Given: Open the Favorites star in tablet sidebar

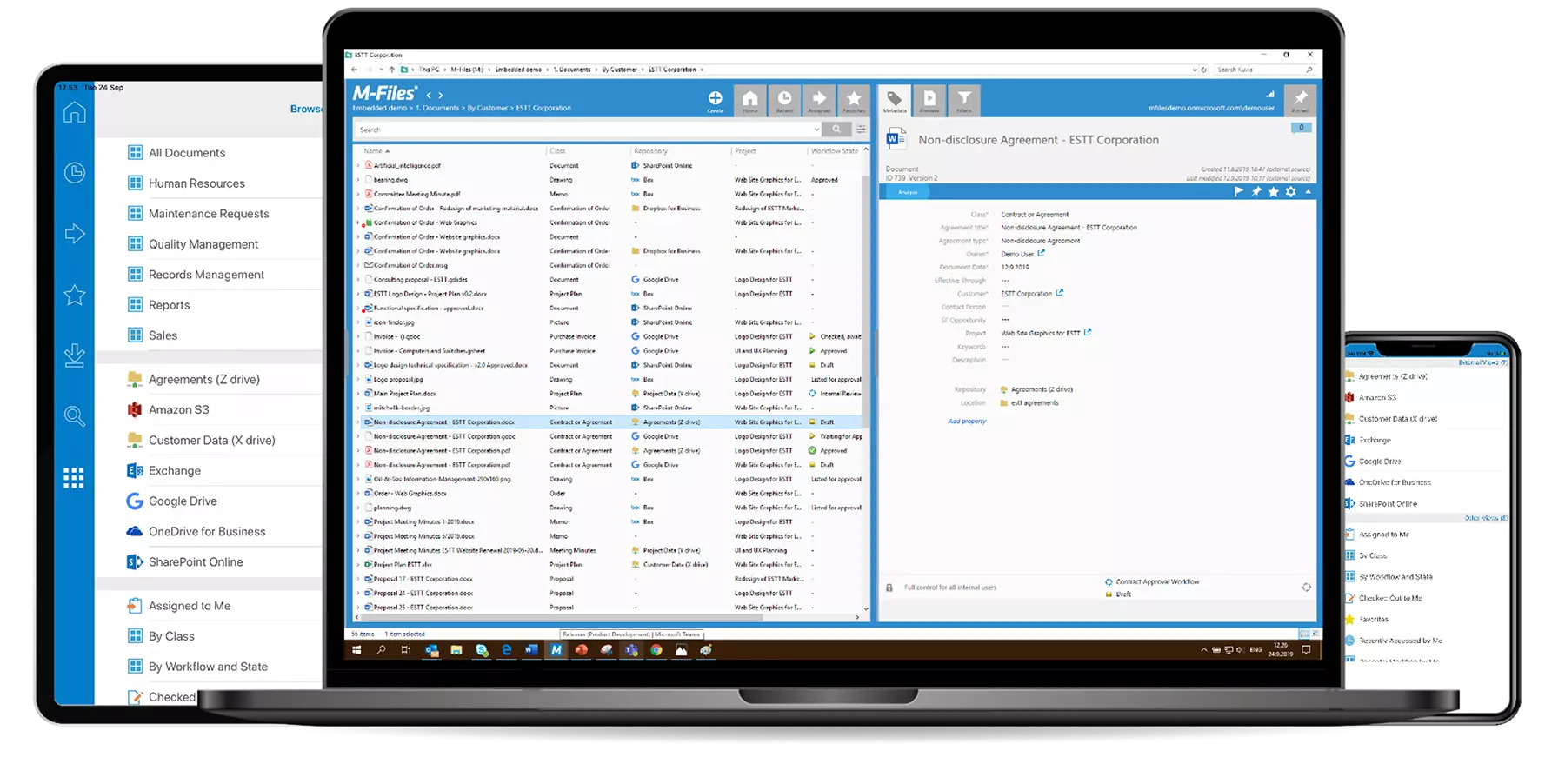Looking at the screenshot, I should click(x=75, y=296).
